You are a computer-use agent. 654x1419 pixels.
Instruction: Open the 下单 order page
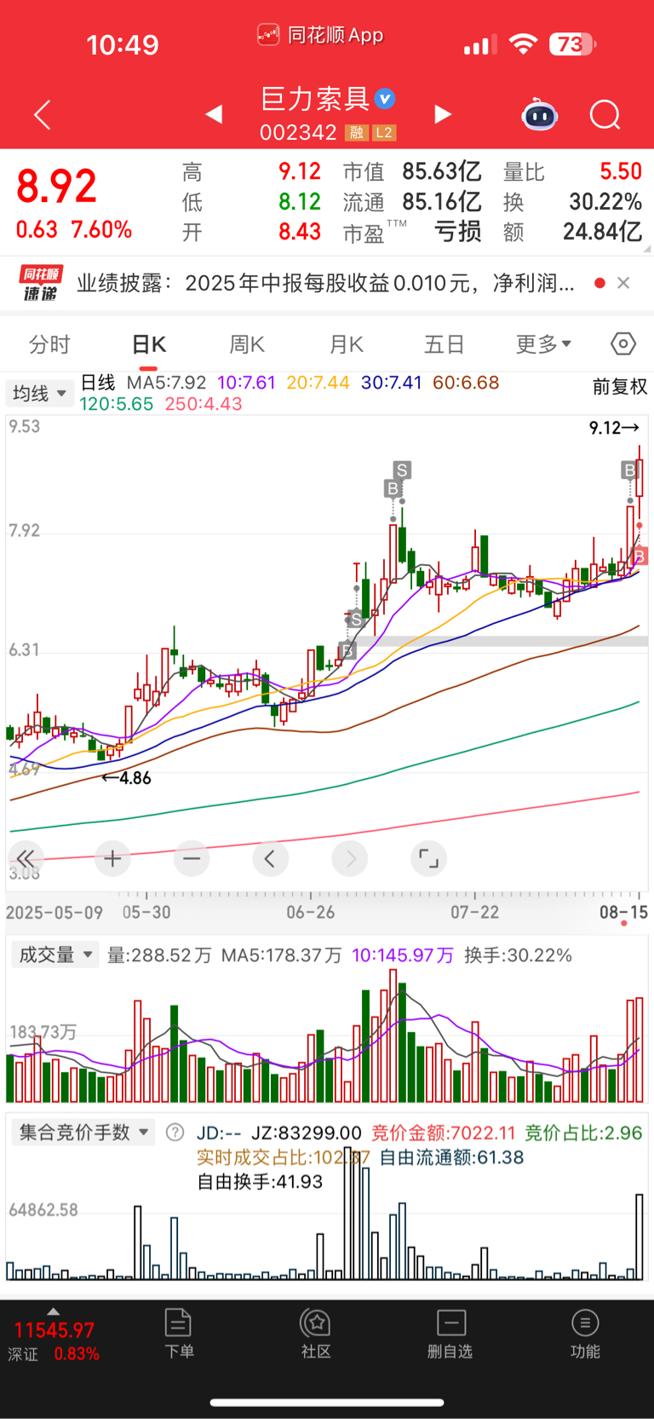click(179, 1334)
